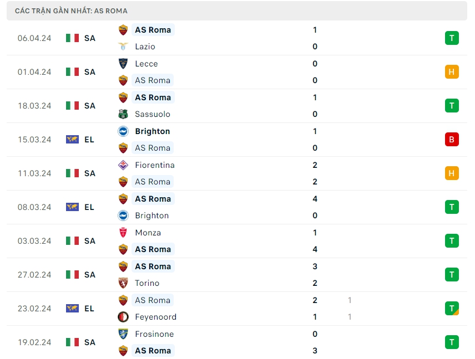Click the orange H badge for the Lecce match
The height and width of the screenshot is (359, 475).
click(x=452, y=72)
